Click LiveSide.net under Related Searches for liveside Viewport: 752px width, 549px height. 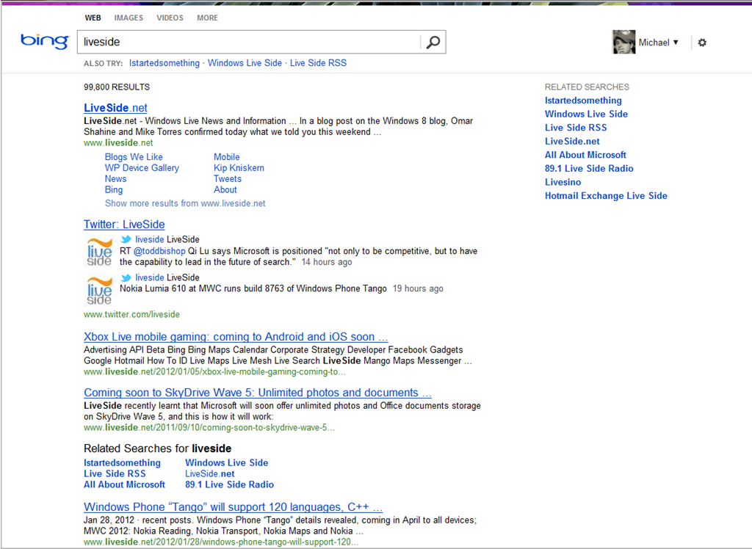(x=209, y=473)
